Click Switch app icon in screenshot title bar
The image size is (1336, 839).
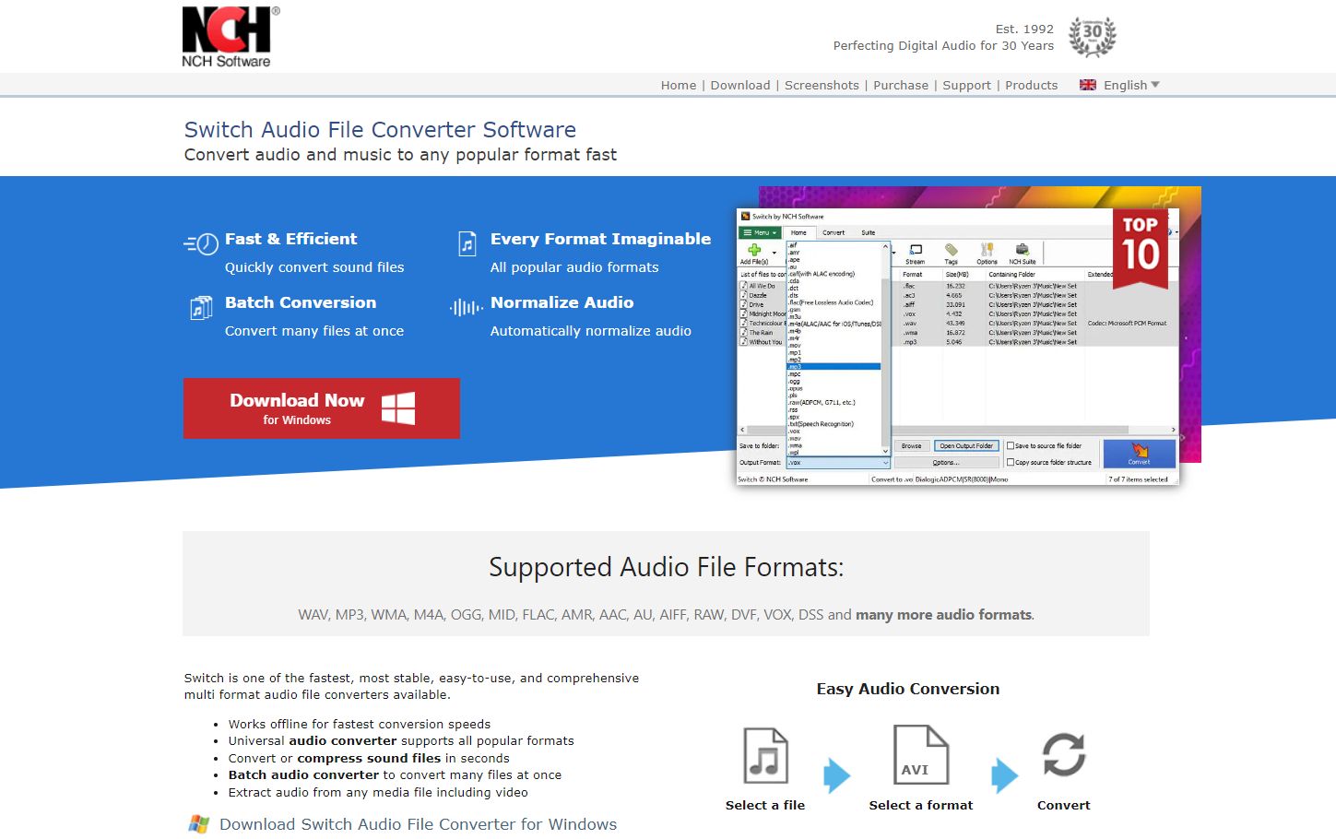(745, 217)
